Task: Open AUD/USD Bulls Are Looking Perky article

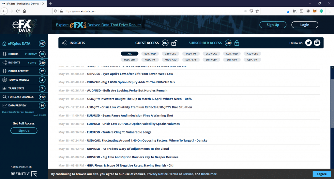Action: 127,90
